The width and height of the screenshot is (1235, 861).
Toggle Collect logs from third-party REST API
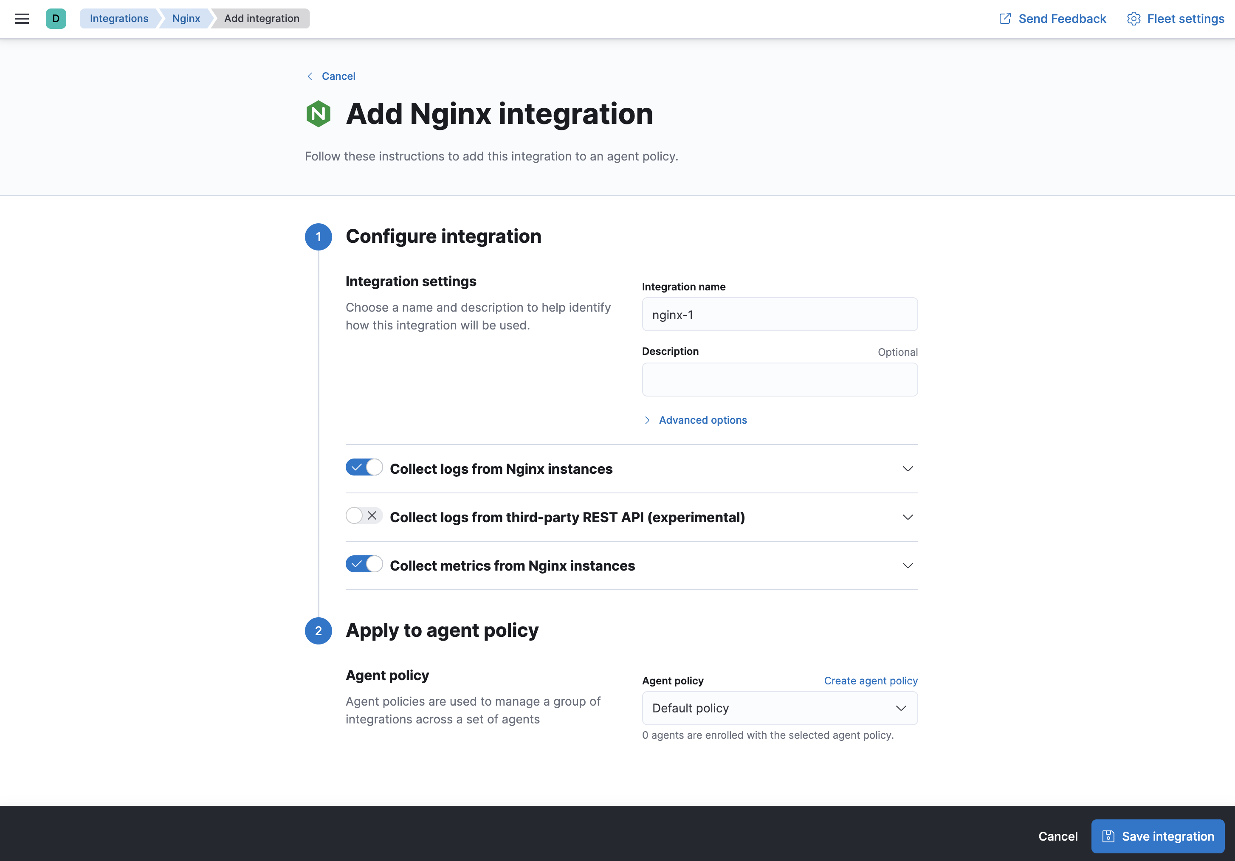[364, 517]
